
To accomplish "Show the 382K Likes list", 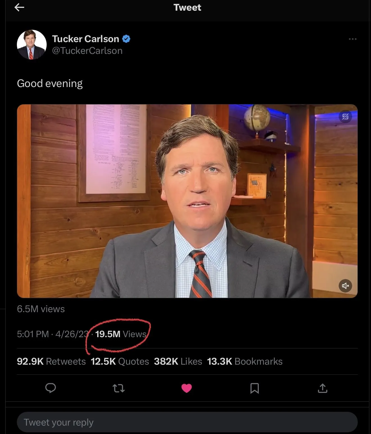I will click(178, 361).
